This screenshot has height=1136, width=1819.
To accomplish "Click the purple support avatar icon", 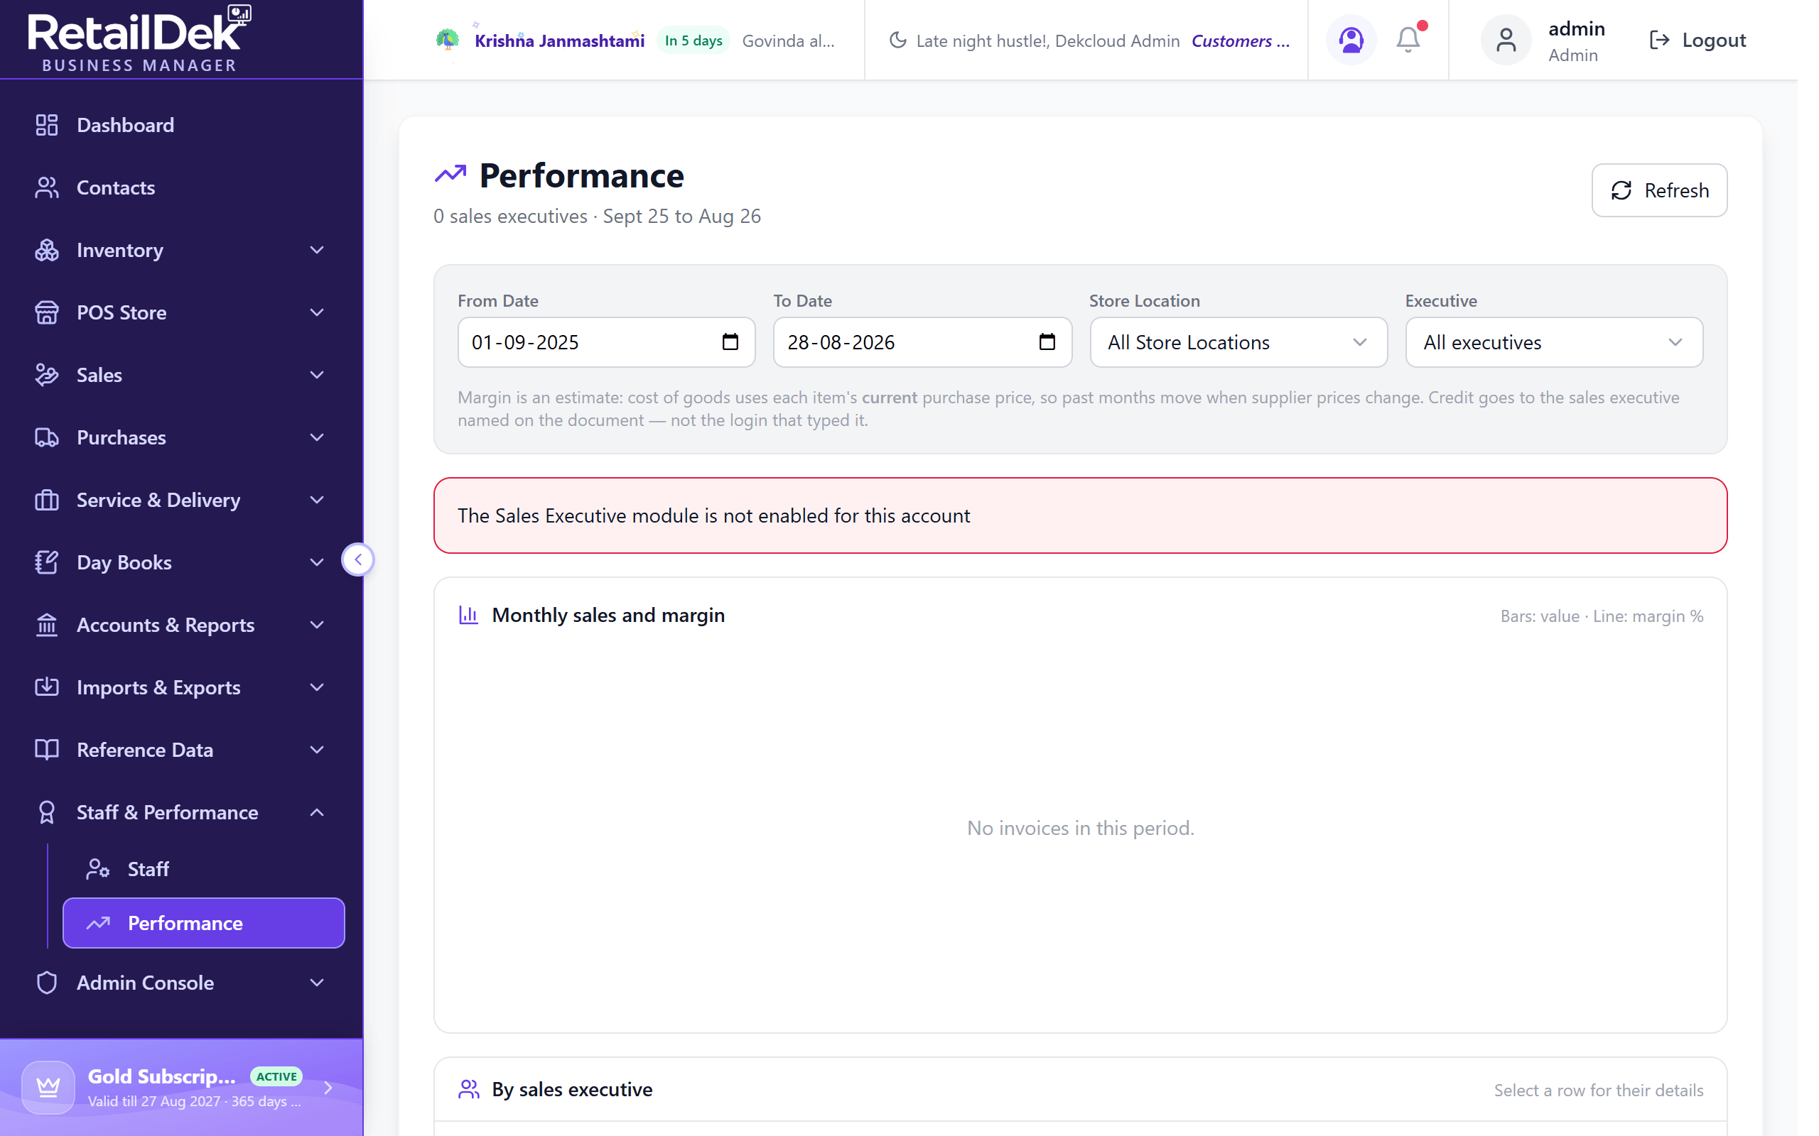I will coord(1351,40).
